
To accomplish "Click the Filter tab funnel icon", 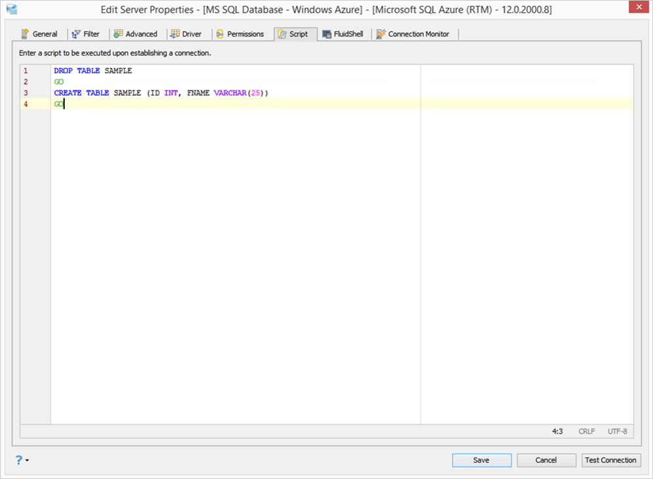I will click(76, 34).
